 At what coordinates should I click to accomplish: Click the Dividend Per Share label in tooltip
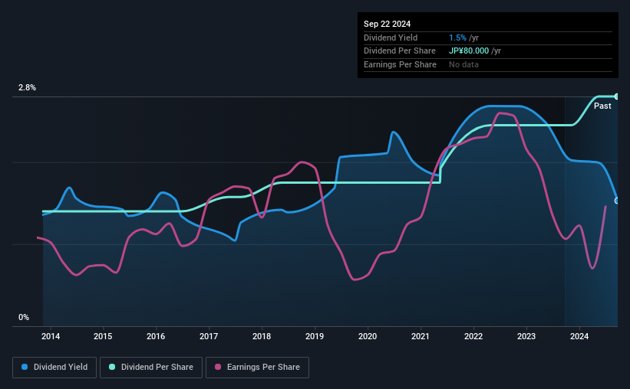click(399, 51)
